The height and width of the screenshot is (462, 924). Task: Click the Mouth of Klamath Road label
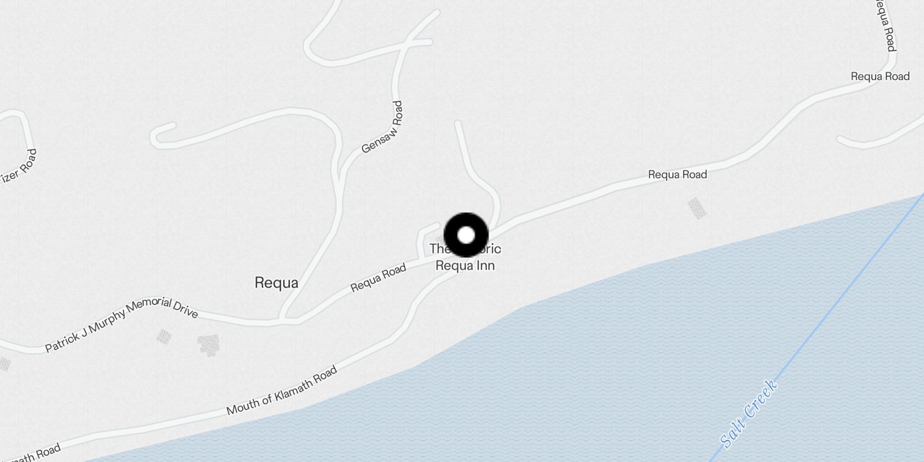[x=282, y=391]
